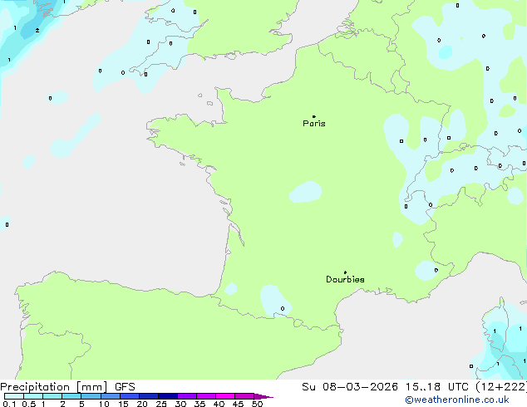
Task: Select the Dourbies city label
Action: click(x=345, y=279)
